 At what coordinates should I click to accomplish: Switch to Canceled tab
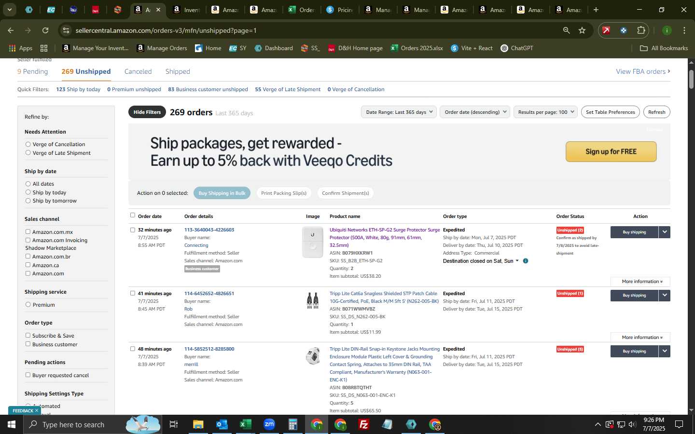138,71
